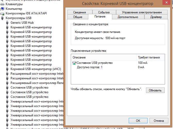173x129 pixels.
Task: Click the Расширяемый хост-контроллер Renesas icon
Action: pos(7,83)
